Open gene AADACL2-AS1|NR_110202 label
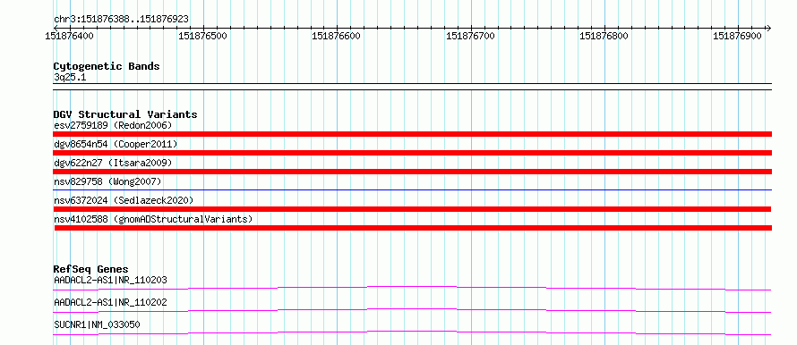Screen dimensions: 797x345 pos(110,302)
